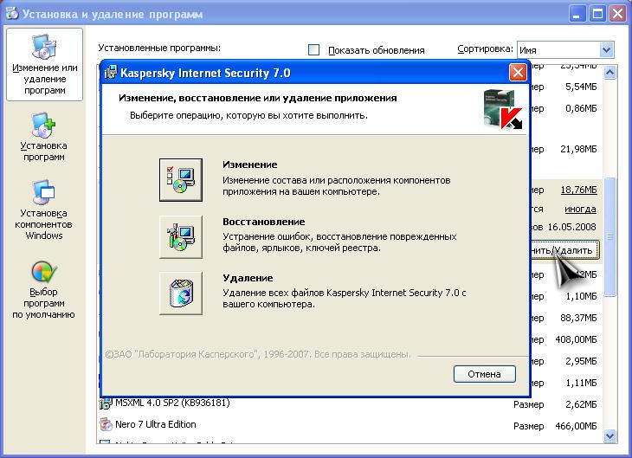Viewport: 632px width, 458px height.
Task: Click the Kaspersky logo in the dialog header
Action: [503, 109]
